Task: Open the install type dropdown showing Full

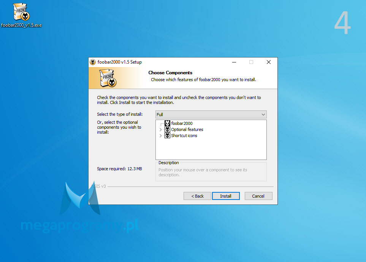Action: click(x=211, y=114)
